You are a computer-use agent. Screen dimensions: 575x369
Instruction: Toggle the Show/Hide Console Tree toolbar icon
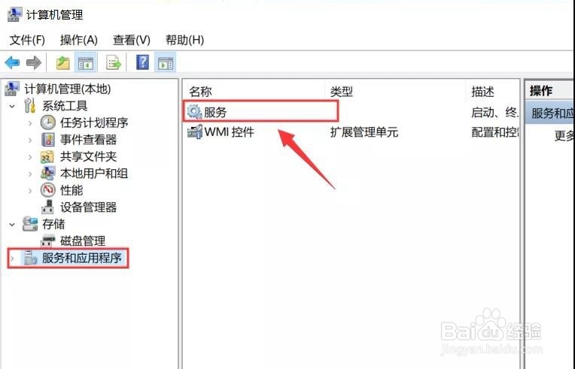coord(86,62)
